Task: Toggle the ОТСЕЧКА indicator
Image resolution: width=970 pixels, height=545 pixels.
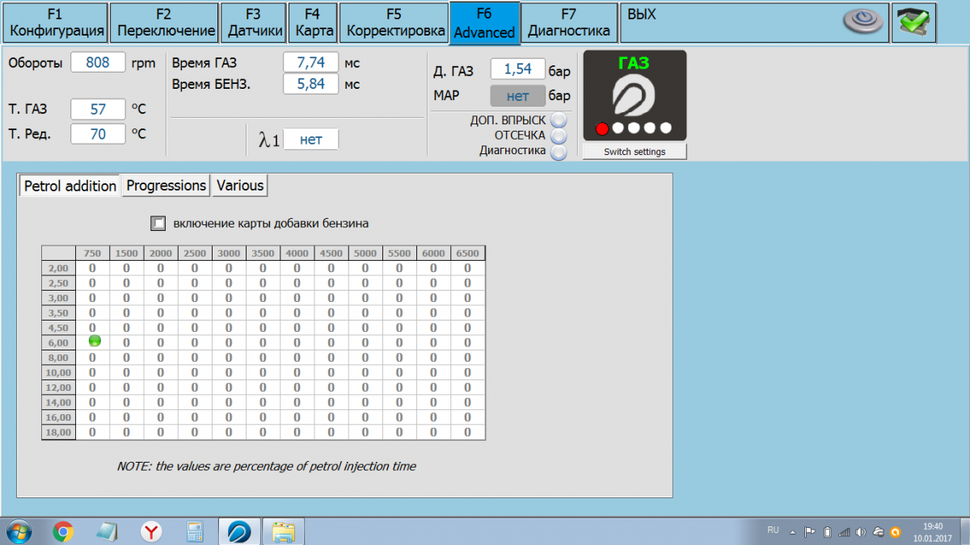Action: (559, 136)
